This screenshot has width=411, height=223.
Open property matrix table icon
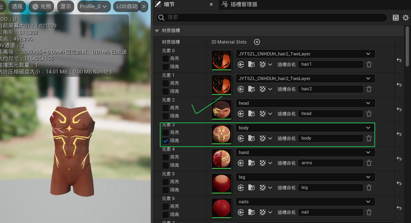395,18
